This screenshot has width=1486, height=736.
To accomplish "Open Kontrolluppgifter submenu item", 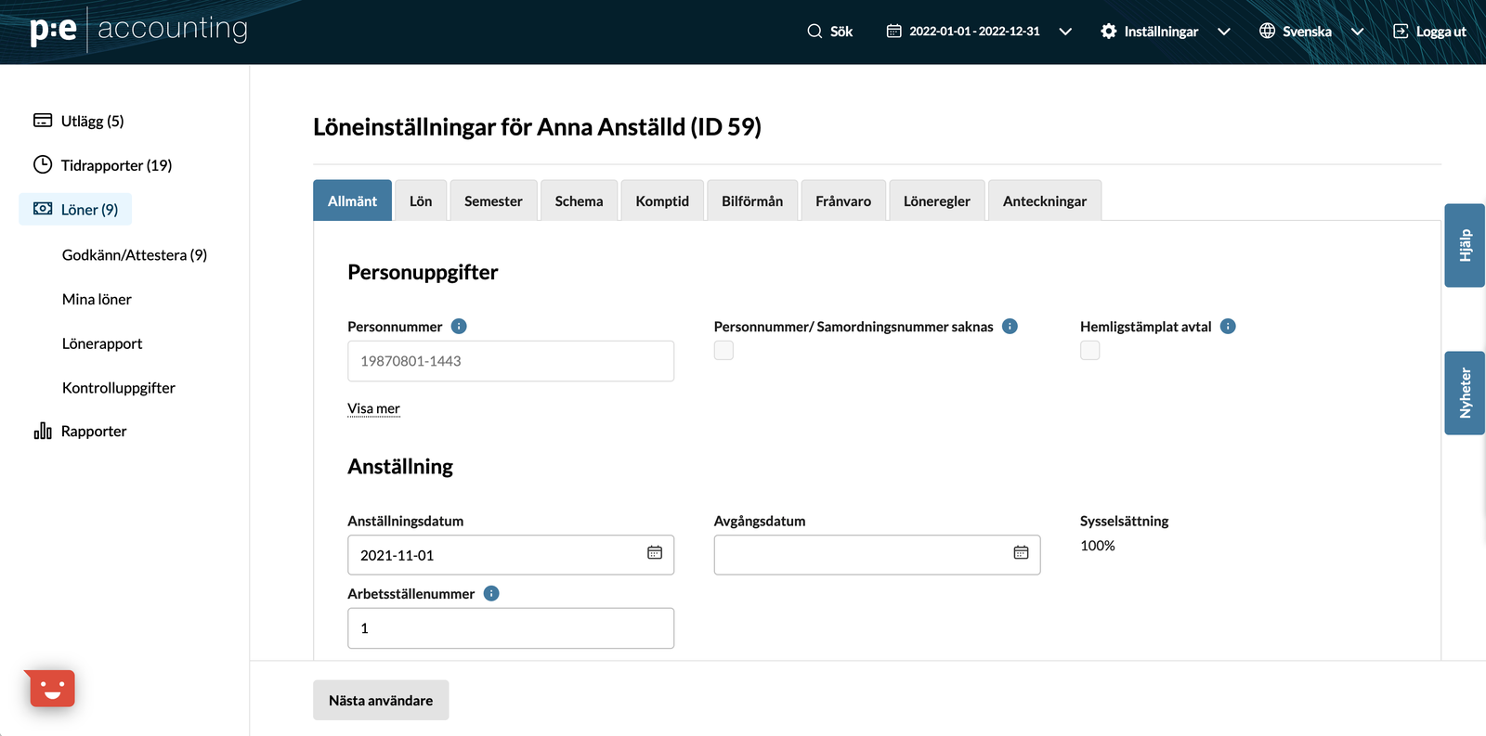I will pos(119,388).
